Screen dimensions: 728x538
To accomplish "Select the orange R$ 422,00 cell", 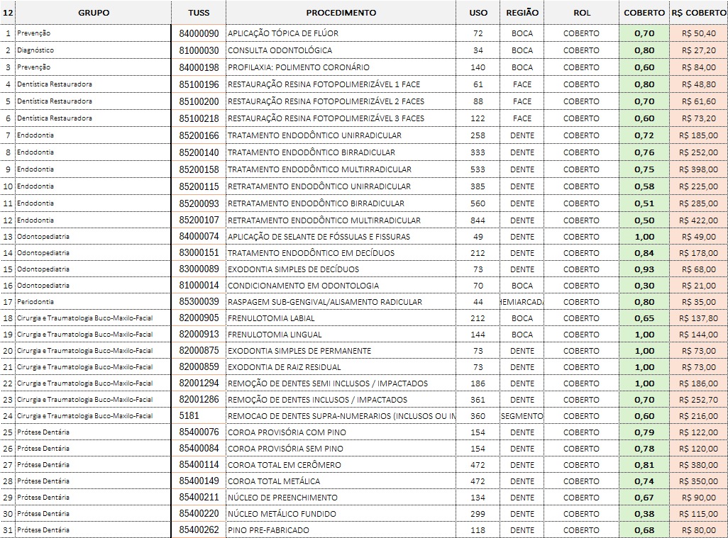I will [x=698, y=220].
